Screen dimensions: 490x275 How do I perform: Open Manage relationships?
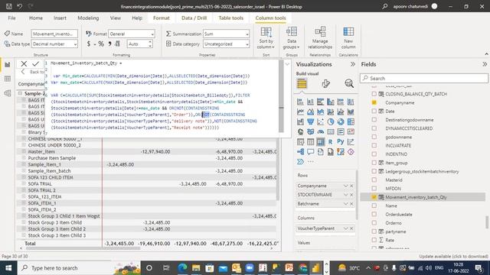pos(320,38)
